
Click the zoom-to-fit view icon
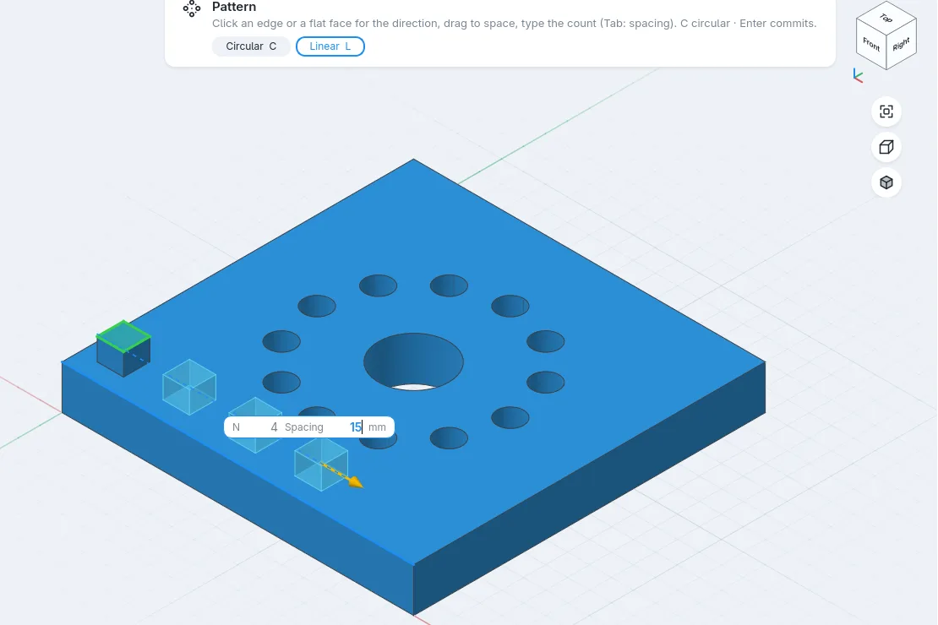[x=886, y=111]
